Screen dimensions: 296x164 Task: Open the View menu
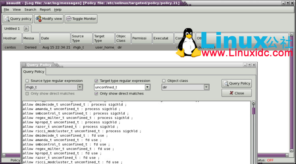pos(17,9)
